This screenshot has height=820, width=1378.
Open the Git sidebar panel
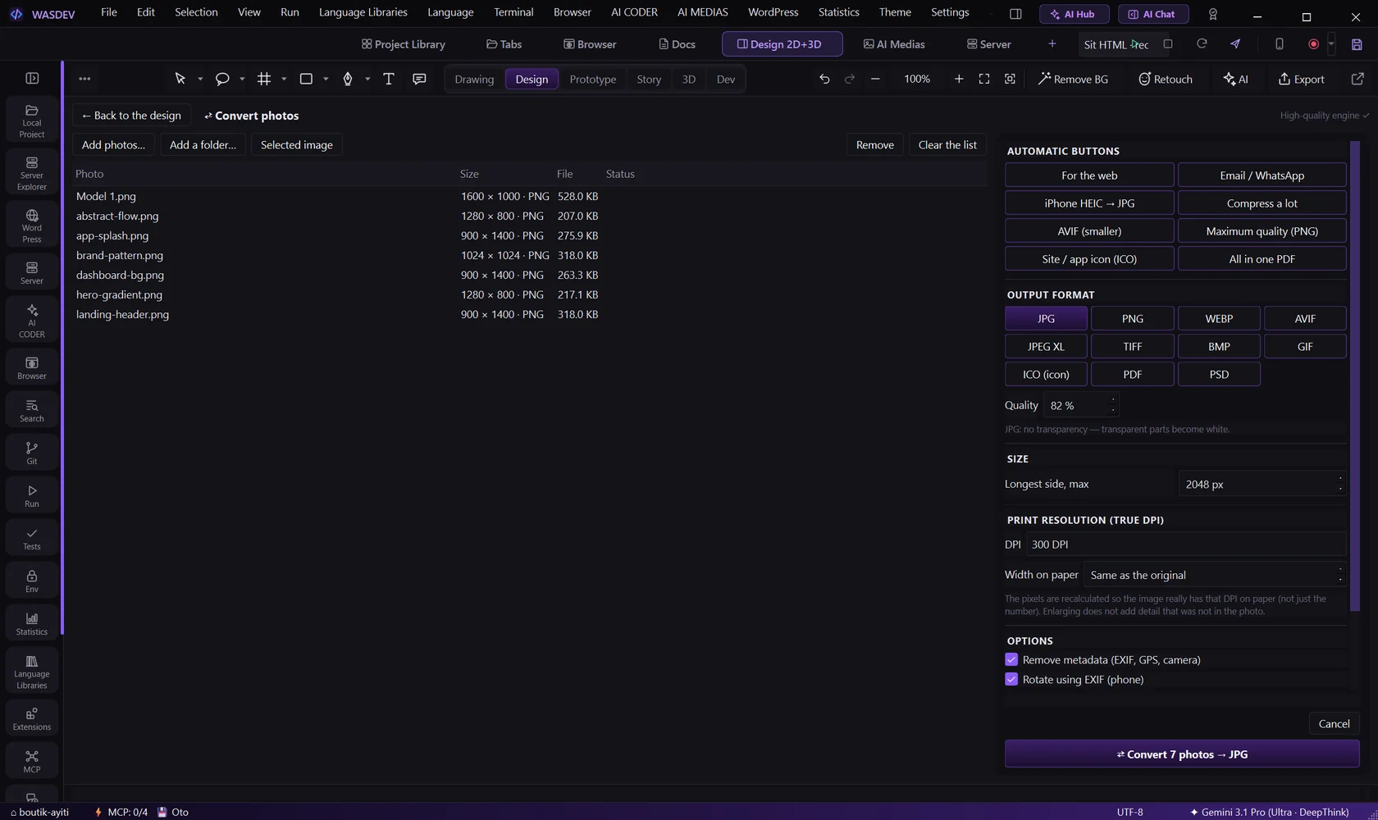pyautogui.click(x=32, y=453)
